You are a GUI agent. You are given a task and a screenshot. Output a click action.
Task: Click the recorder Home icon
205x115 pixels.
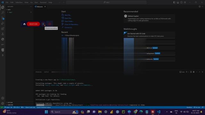24,24
